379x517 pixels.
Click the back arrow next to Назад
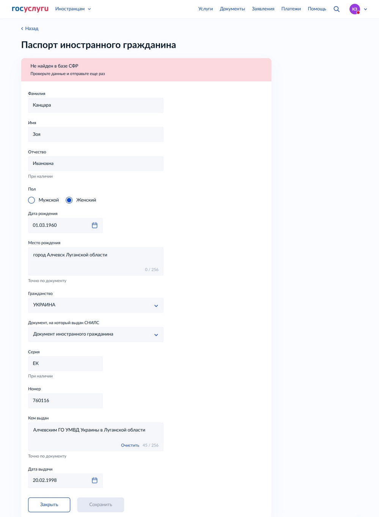22,28
